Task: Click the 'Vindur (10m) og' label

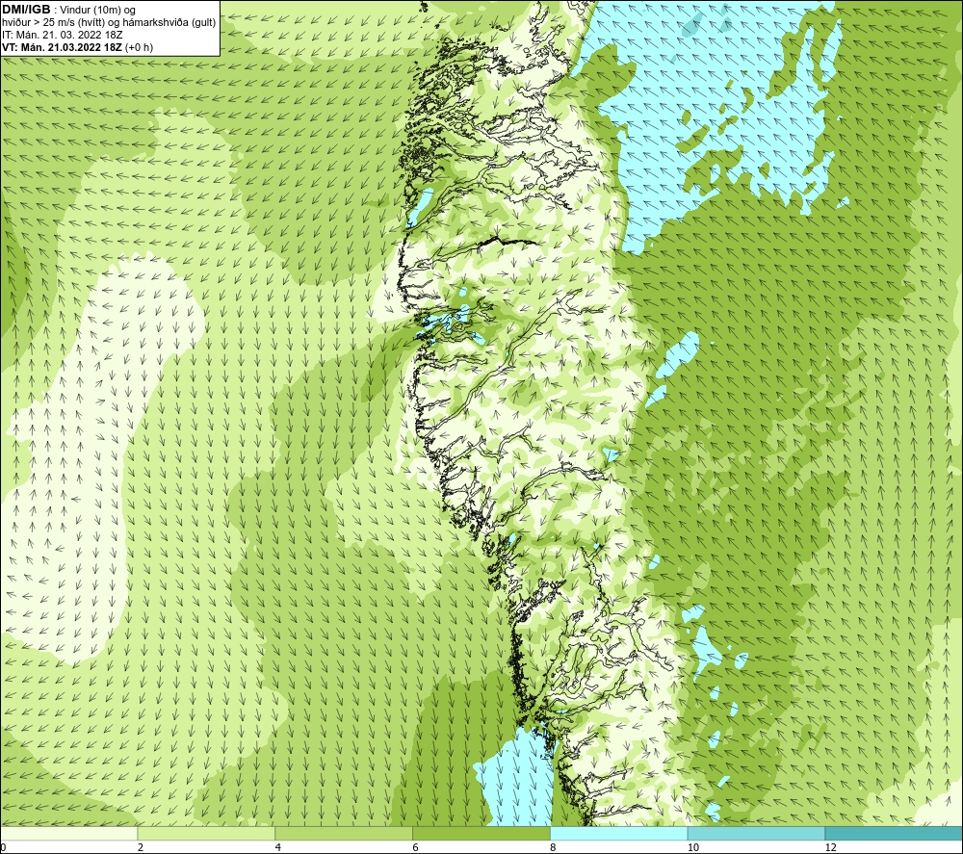Action: coord(97,11)
